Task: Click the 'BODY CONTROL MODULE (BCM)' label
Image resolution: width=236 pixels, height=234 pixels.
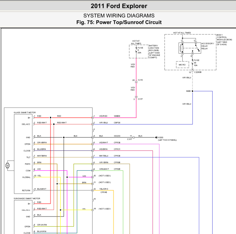Action: (224, 40)
